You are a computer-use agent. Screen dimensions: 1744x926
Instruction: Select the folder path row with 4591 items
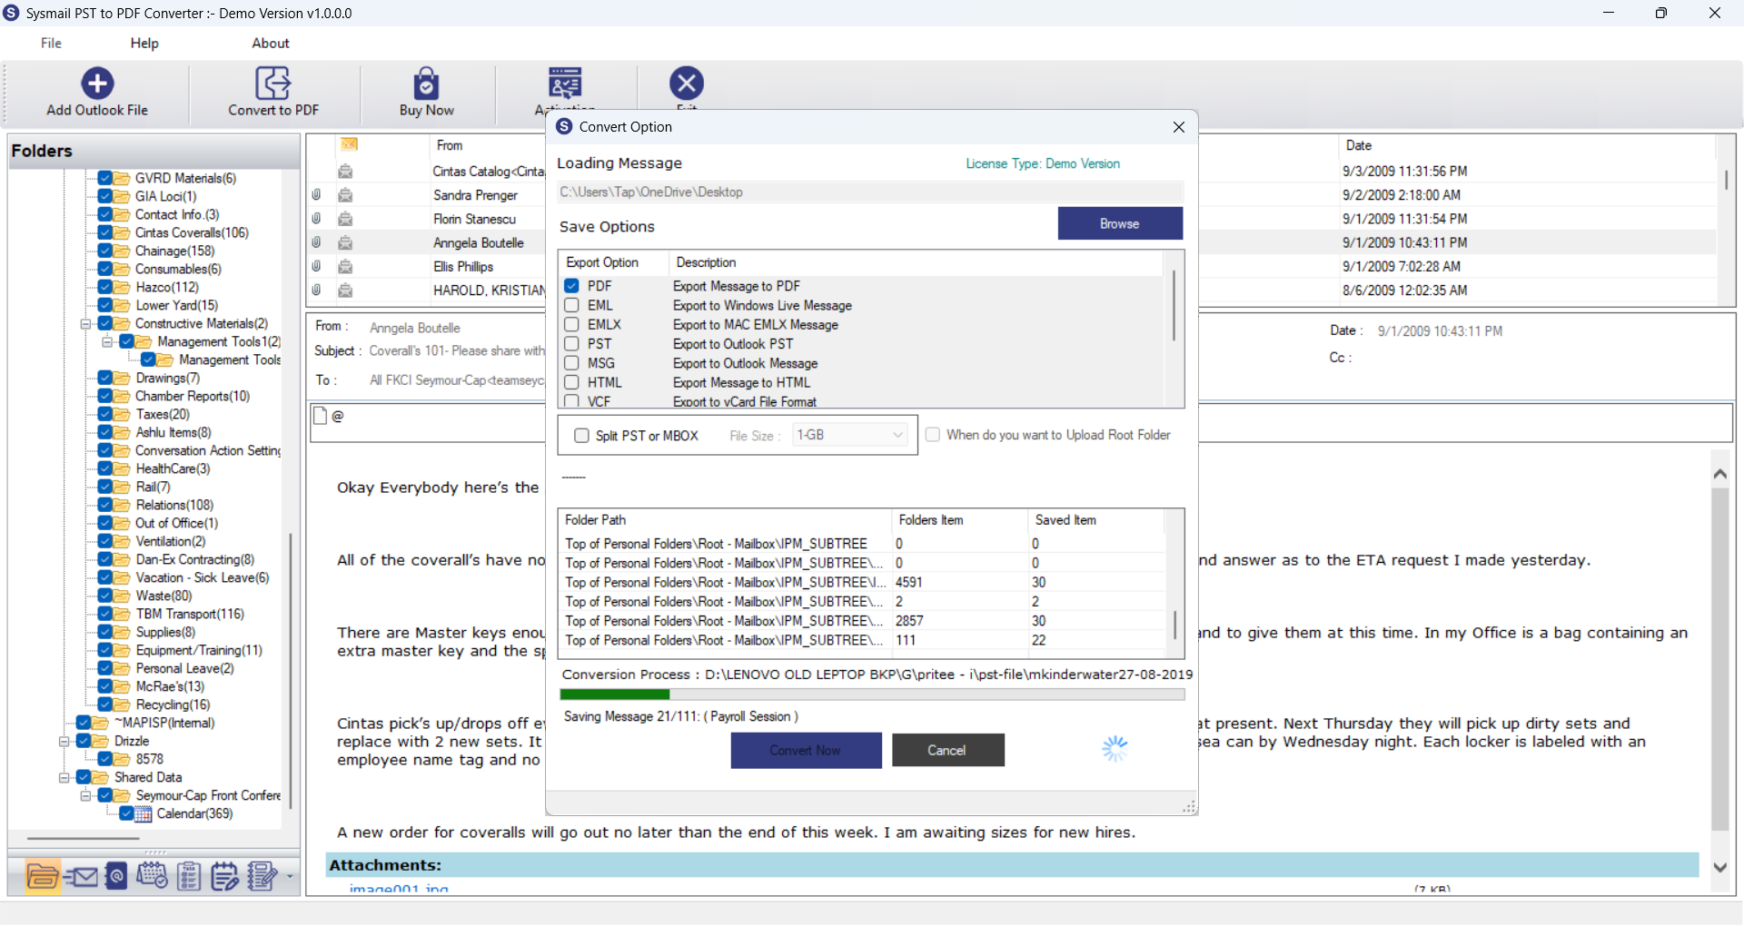pyautogui.click(x=862, y=583)
